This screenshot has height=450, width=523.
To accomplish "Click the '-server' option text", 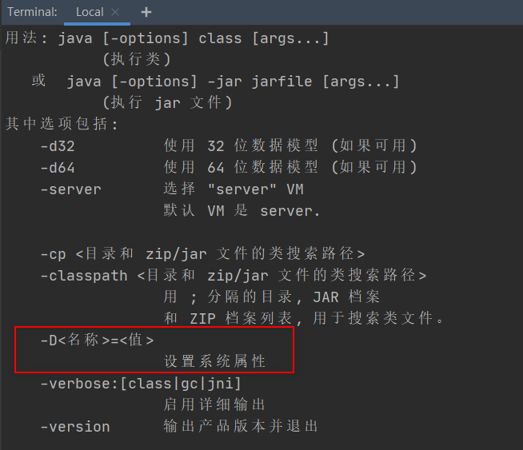I will point(70,189).
